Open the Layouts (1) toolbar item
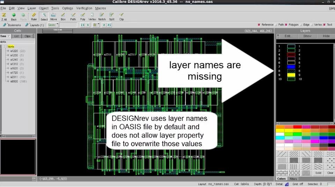This screenshot has height=187, width=335. pos(35,25)
